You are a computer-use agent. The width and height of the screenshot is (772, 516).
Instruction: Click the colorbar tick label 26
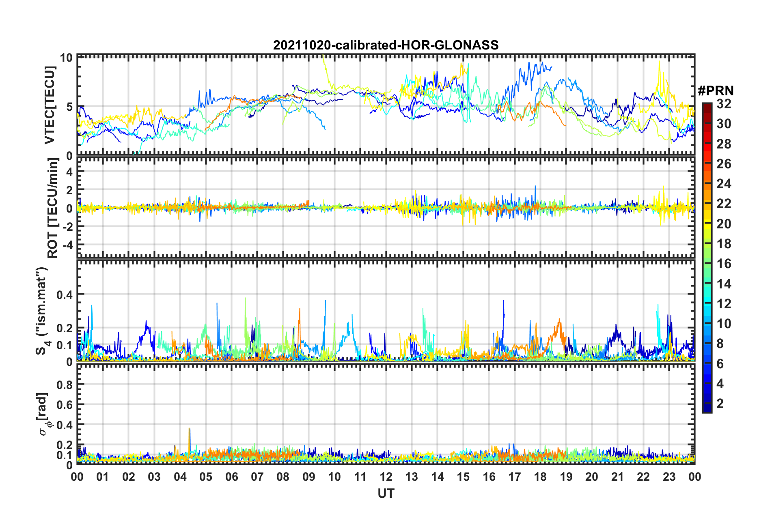[x=724, y=164]
